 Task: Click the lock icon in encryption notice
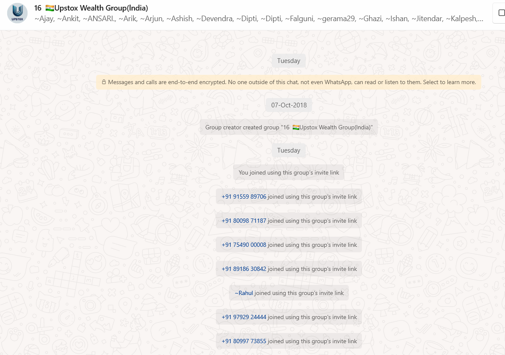[x=104, y=82]
